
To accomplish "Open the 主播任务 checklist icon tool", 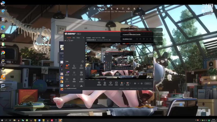I will point(81,66).
